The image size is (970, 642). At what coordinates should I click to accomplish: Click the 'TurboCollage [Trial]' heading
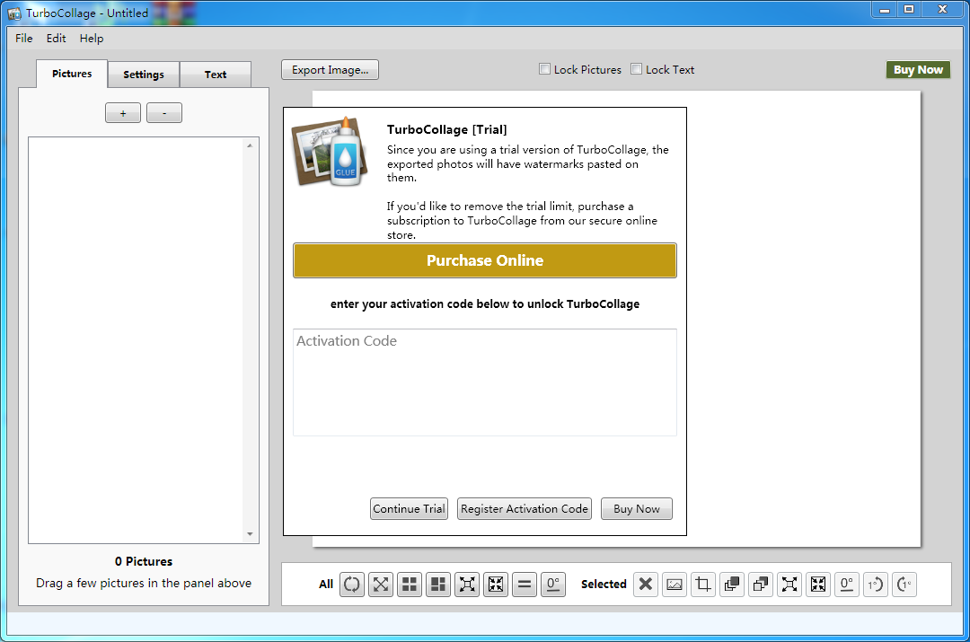click(x=446, y=129)
